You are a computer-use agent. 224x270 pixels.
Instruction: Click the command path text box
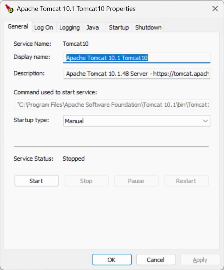pyautogui.click(x=112, y=105)
